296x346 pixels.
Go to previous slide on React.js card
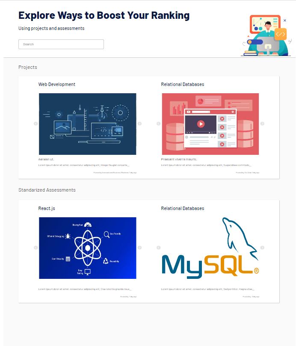click(x=36, y=248)
